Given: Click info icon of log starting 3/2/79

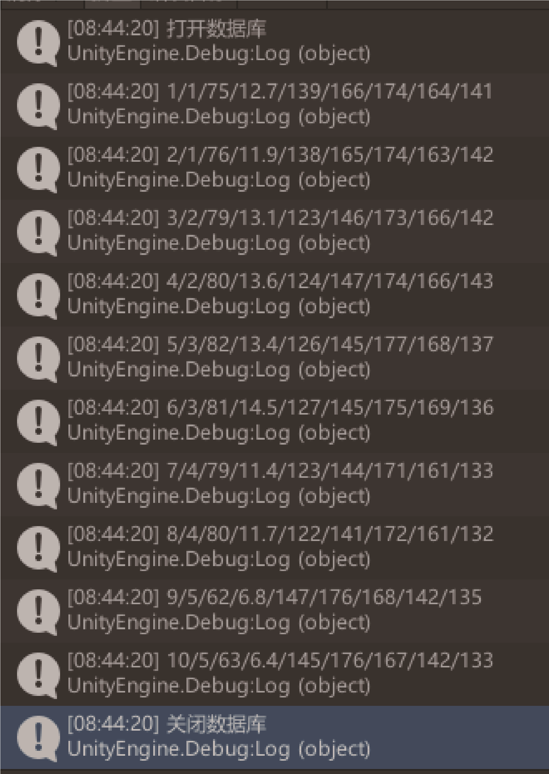Looking at the screenshot, I should (38, 233).
